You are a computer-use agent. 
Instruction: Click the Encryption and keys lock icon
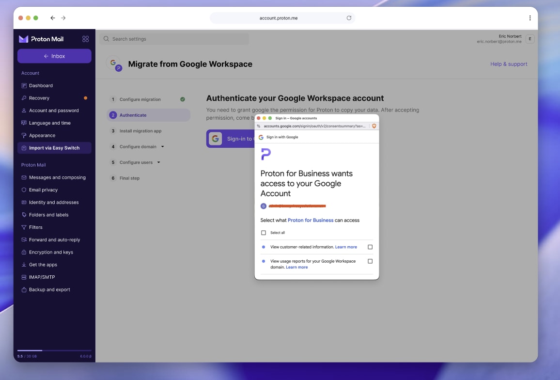[x=24, y=253]
